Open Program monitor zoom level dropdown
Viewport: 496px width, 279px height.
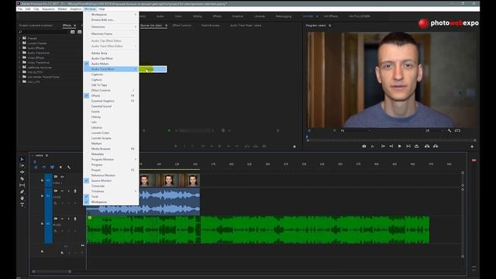[356, 131]
